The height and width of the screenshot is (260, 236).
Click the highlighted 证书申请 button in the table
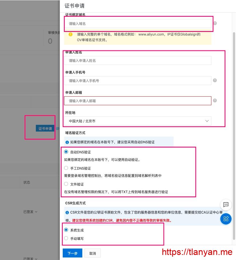pos(45,128)
